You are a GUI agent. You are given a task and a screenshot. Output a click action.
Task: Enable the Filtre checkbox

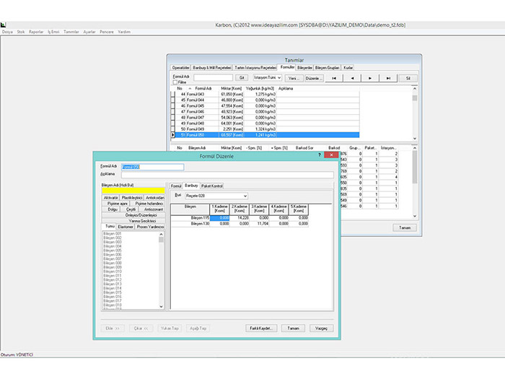175,82
